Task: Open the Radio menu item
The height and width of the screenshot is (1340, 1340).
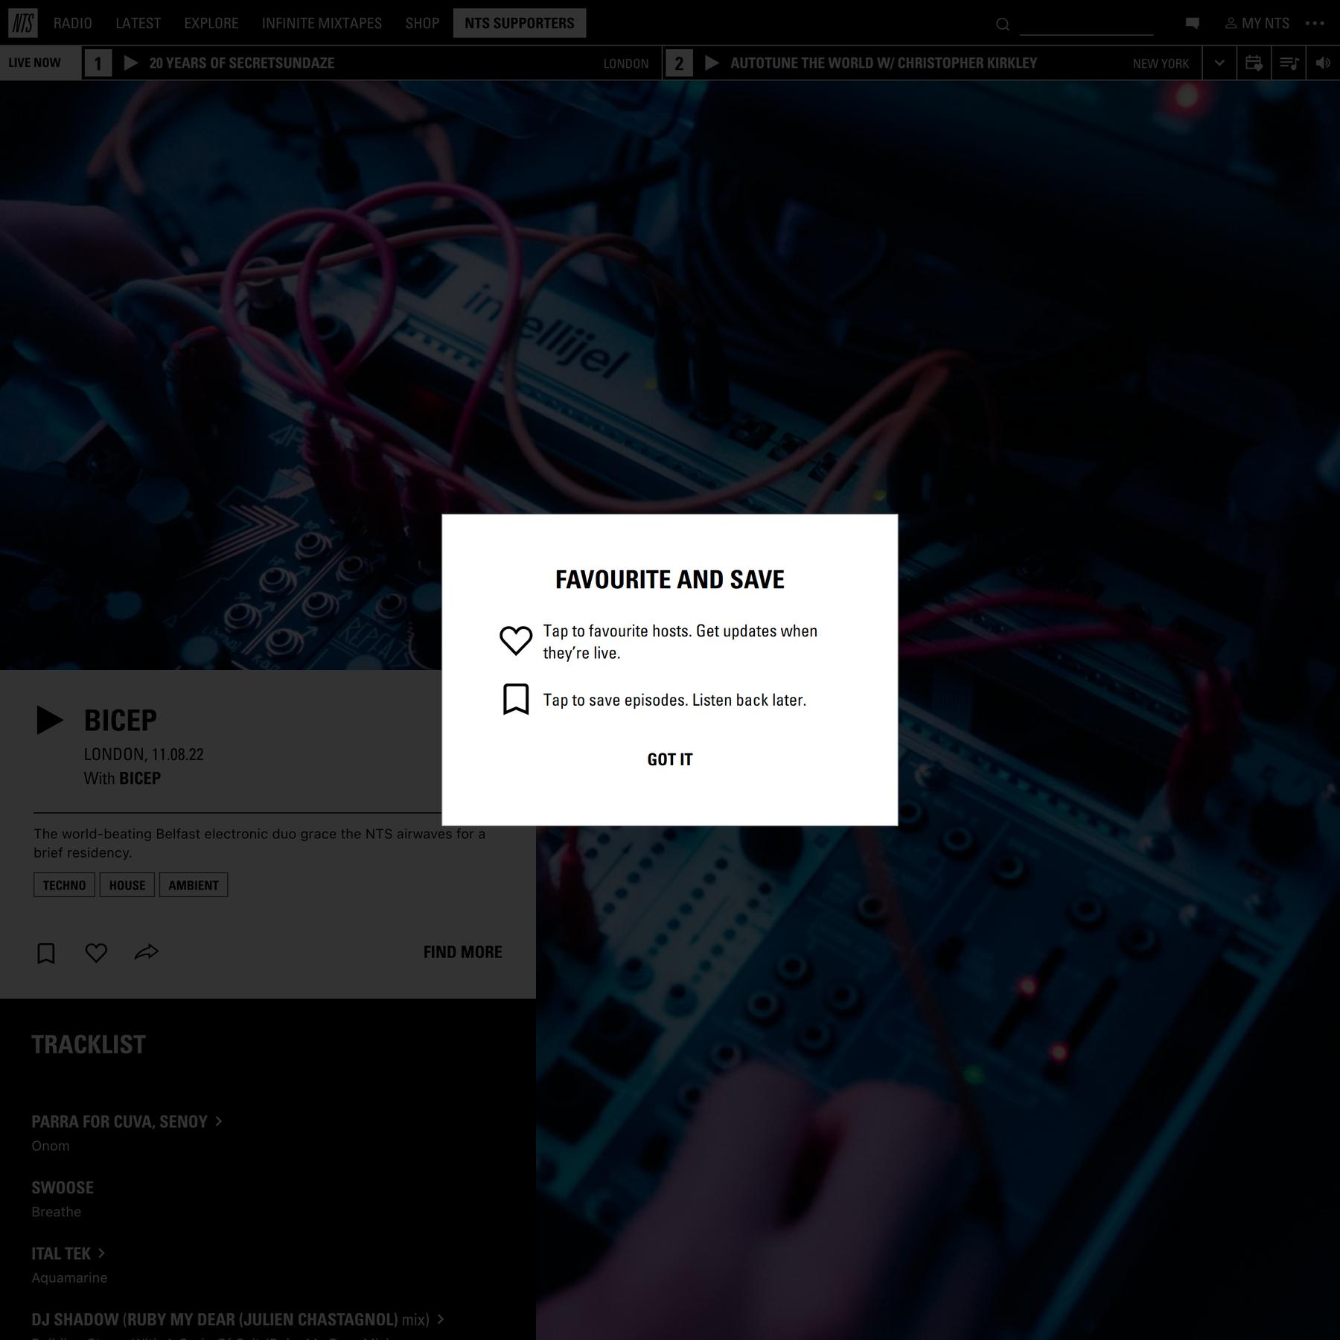Action: (73, 23)
